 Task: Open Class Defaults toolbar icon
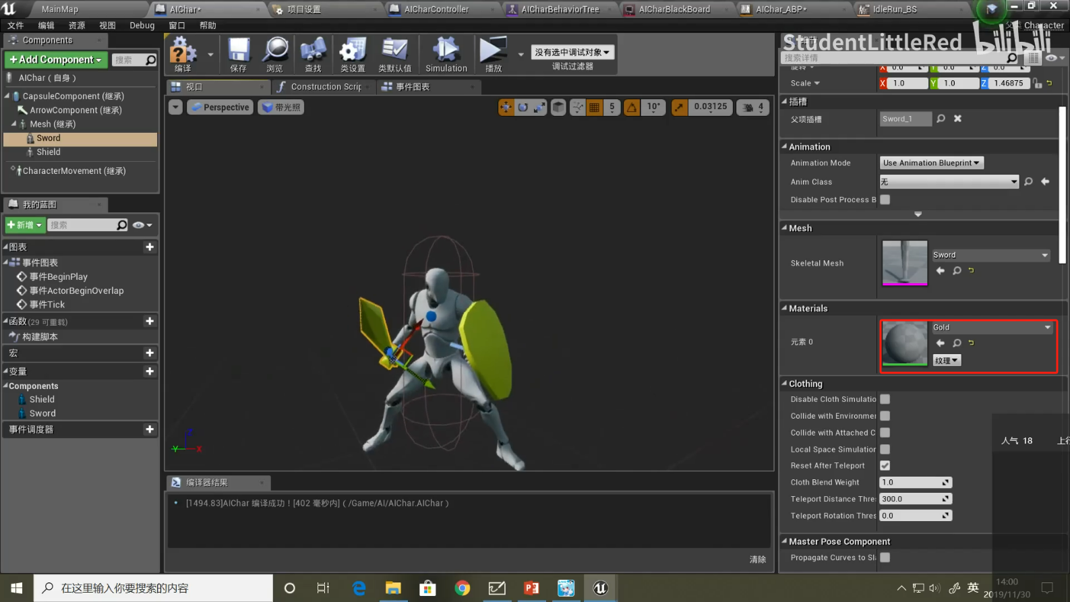tap(394, 54)
